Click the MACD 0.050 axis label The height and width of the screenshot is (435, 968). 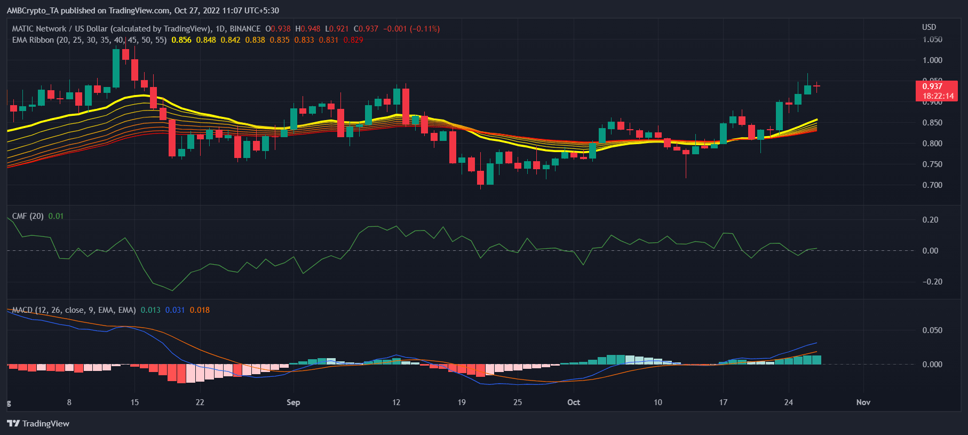tap(932, 330)
